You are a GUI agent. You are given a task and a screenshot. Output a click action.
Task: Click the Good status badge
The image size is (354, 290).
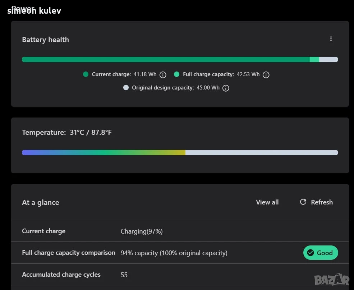click(x=321, y=253)
